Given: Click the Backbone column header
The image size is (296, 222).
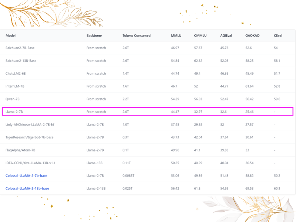Looking at the screenshot, I should tap(94, 36).
